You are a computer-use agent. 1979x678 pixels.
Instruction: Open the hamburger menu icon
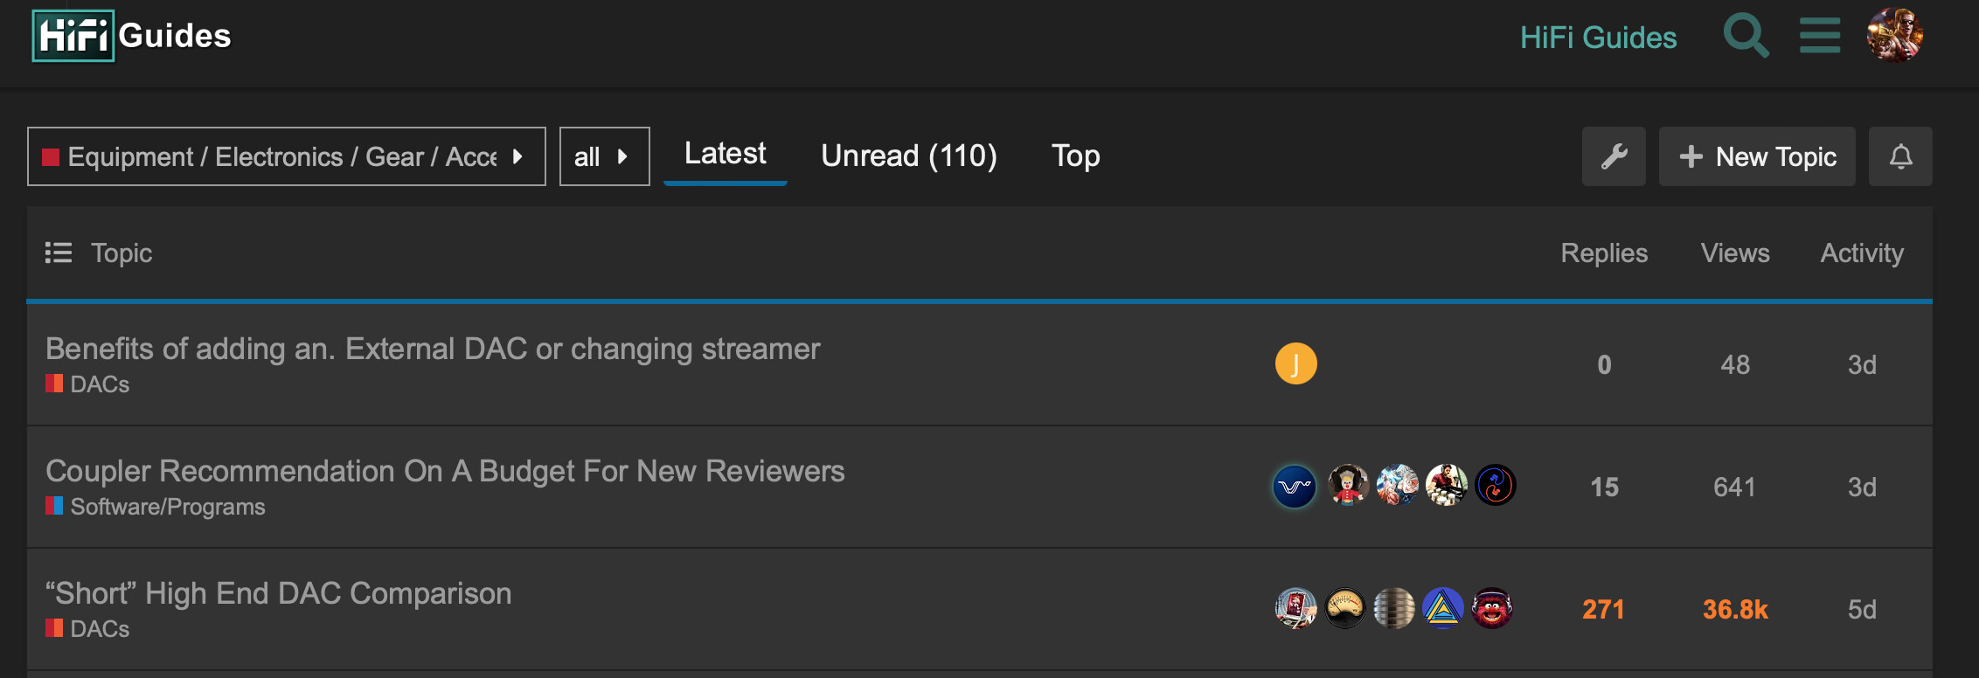[1820, 36]
